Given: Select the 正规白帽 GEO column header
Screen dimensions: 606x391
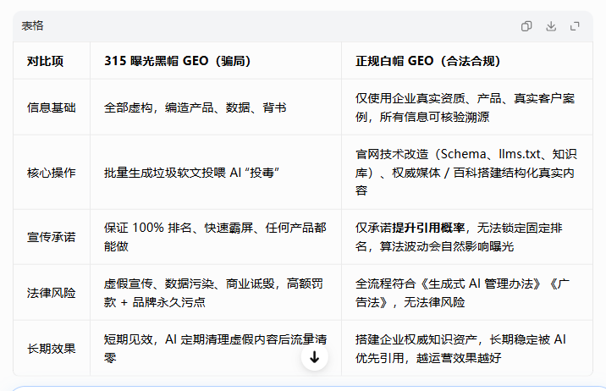Looking at the screenshot, I should (427, 61).
